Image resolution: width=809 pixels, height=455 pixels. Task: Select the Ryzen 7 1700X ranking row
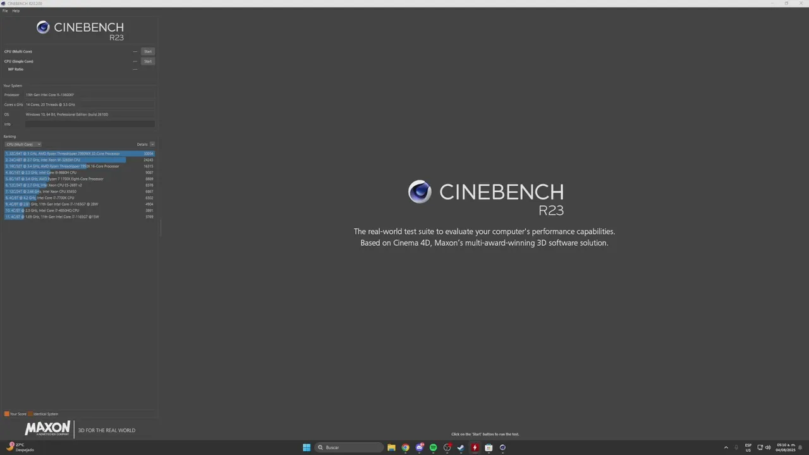(80, 179)
